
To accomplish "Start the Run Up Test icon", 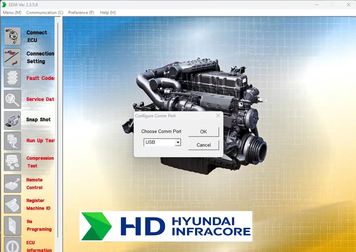I will [13, 141].
